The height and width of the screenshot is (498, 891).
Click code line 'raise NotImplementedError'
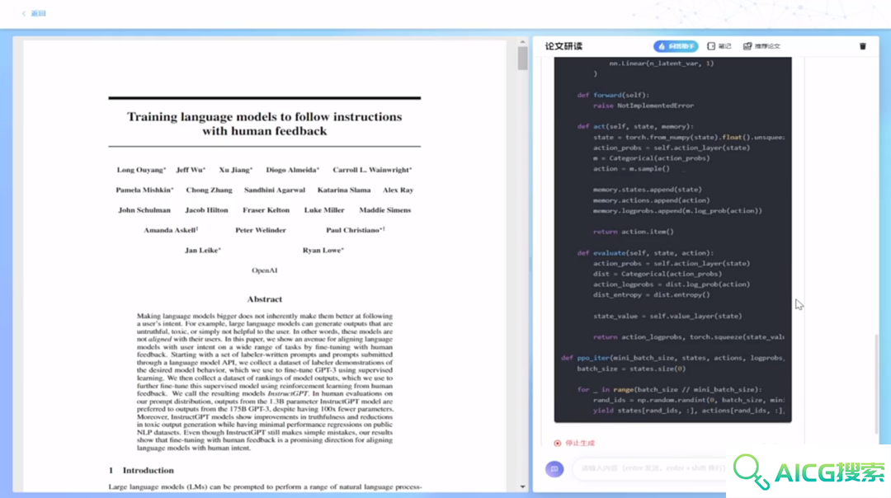(x=643, y=106)
